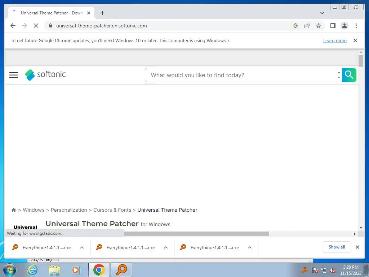Image resolution: width=369 pixels, height=277 pixels.
Task: Open Chrome three-dot menu
Action: (x=356, y=26)
